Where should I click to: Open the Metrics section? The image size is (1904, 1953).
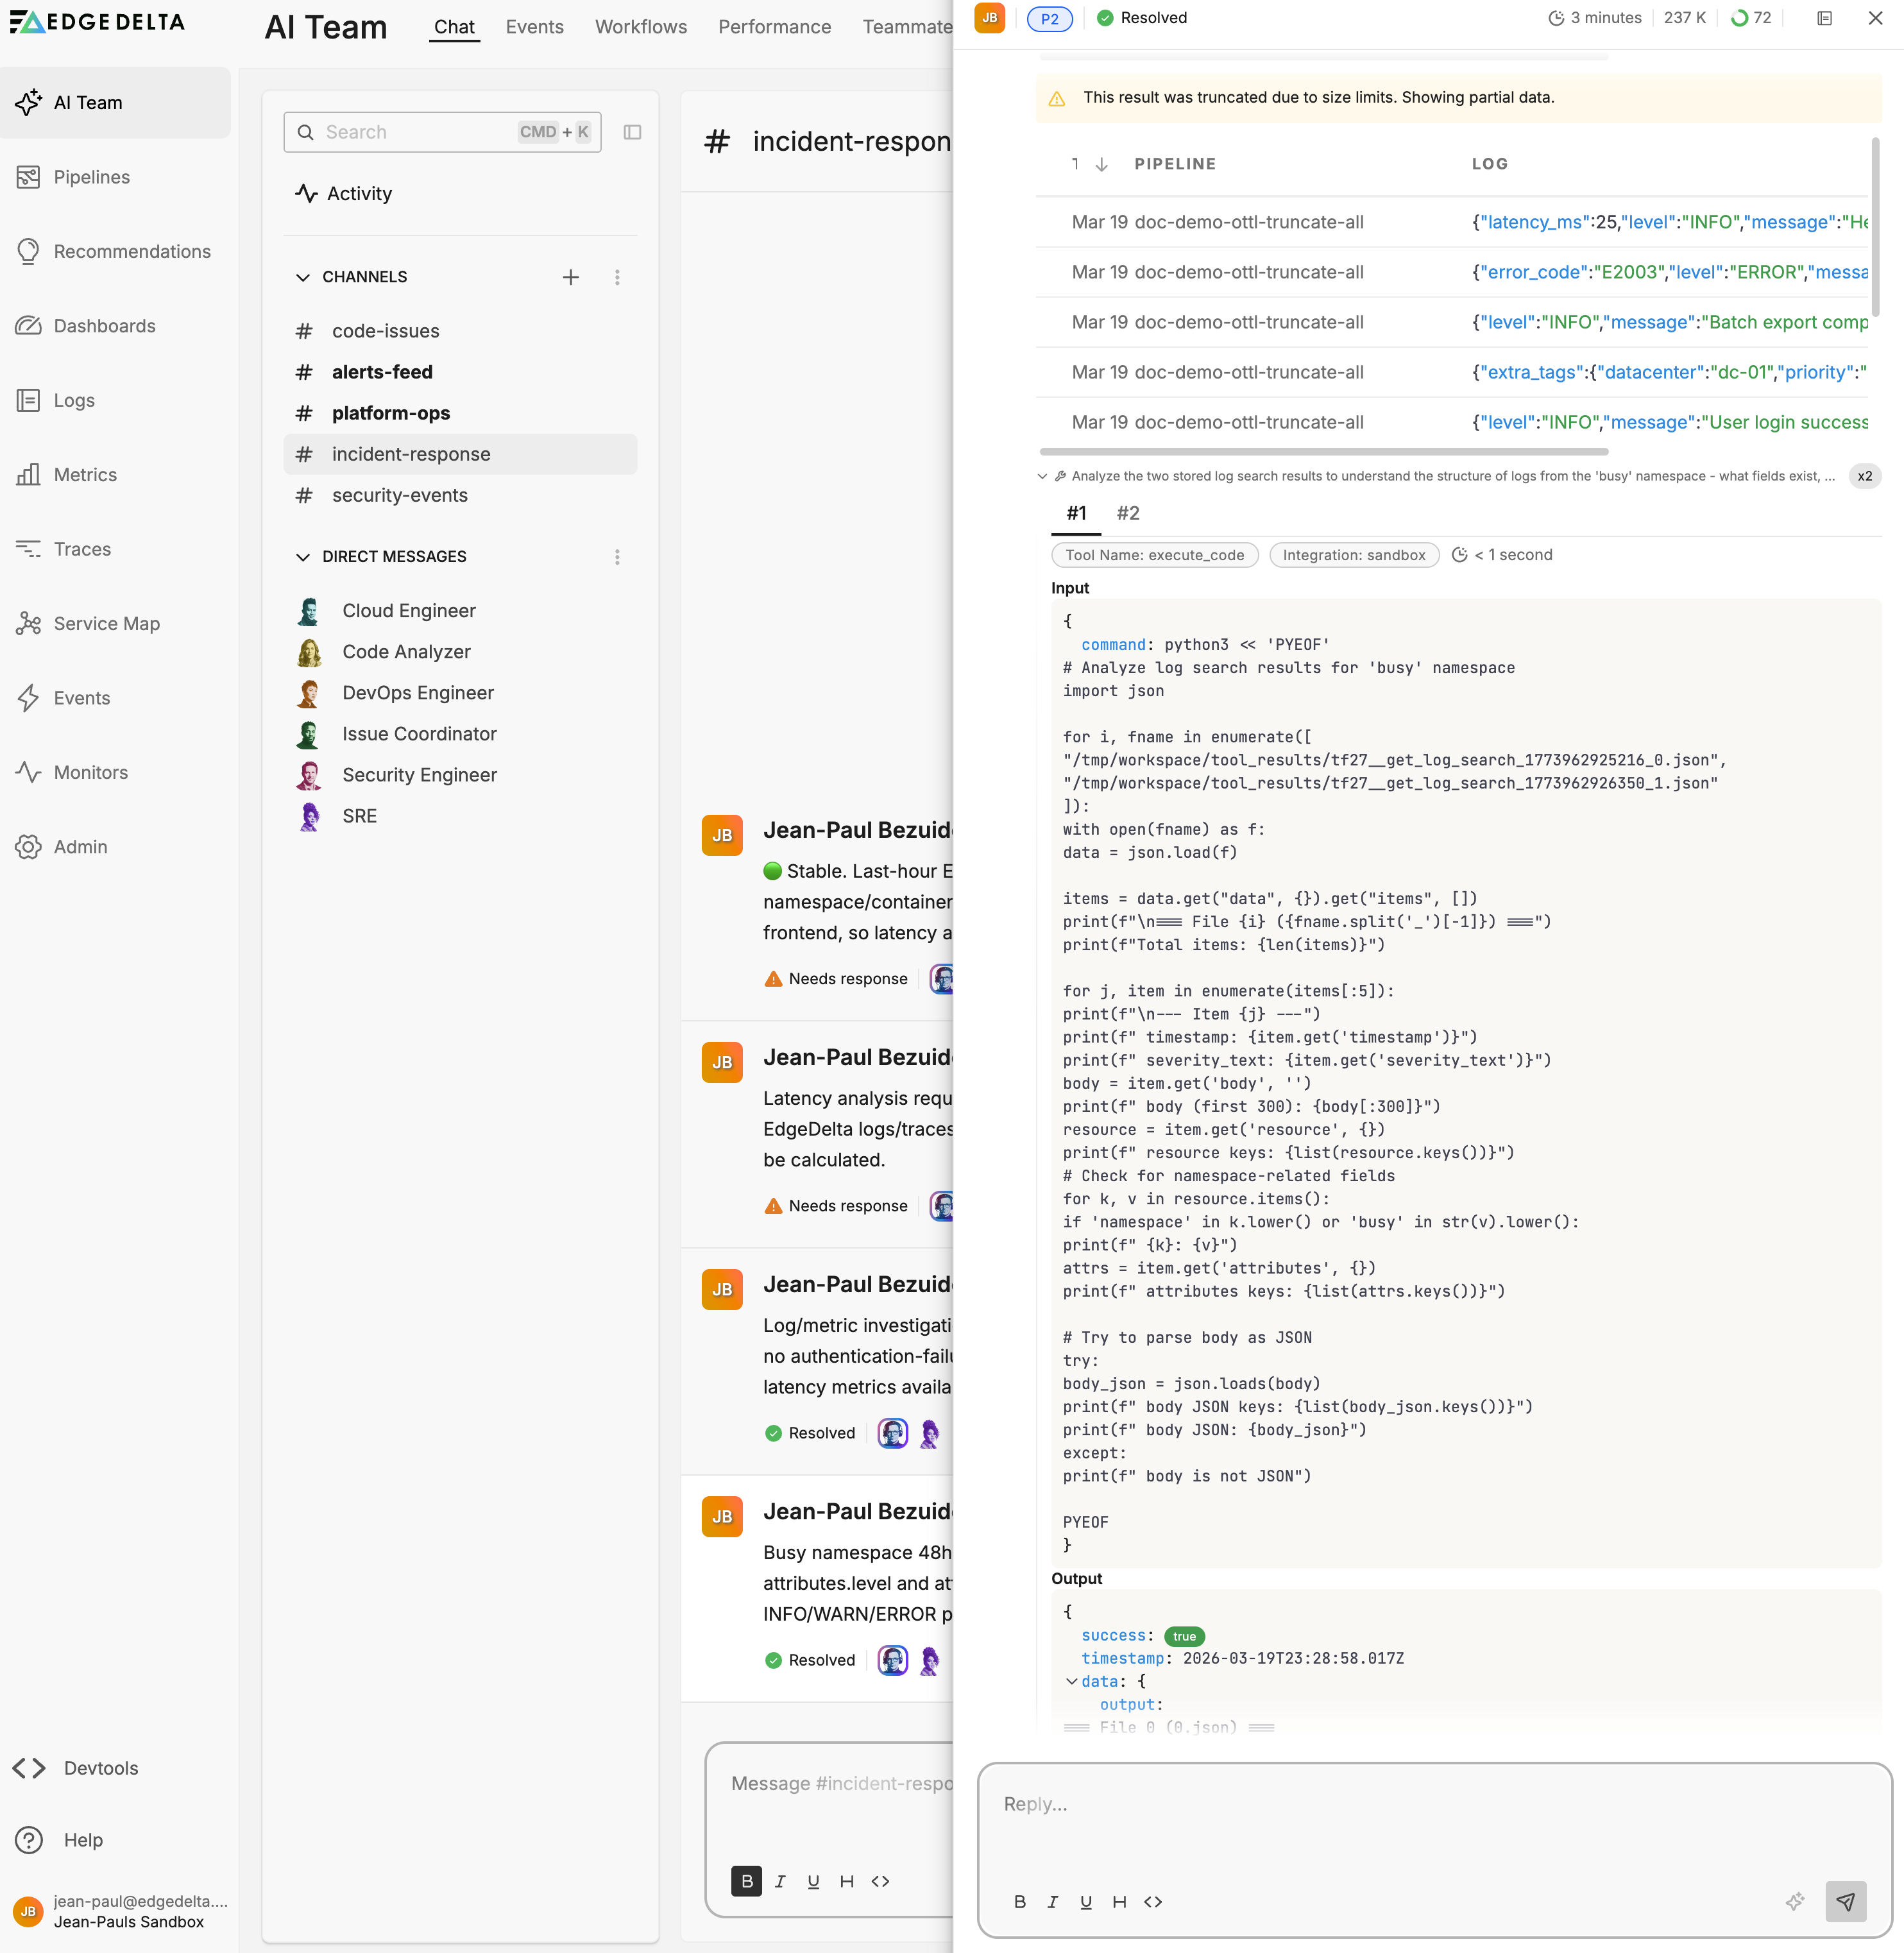pyautogui.click(x=84, y=474)
